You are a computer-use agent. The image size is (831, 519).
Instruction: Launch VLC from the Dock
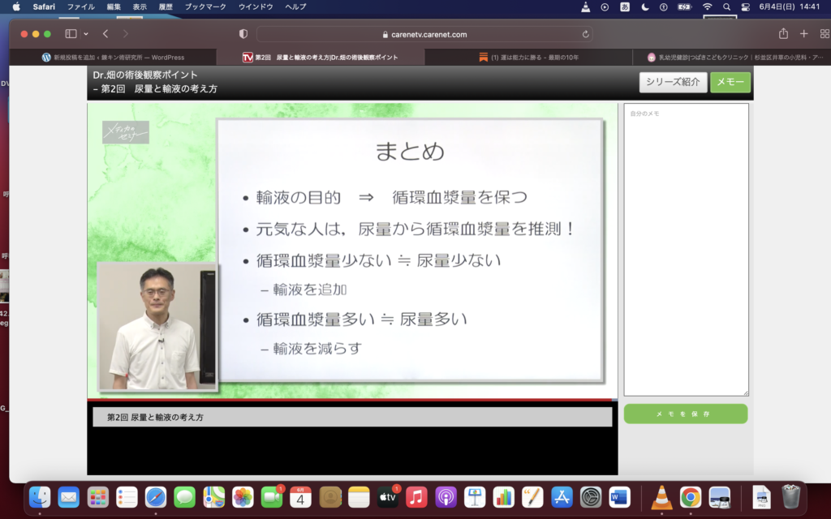click(x=662, y=496)
